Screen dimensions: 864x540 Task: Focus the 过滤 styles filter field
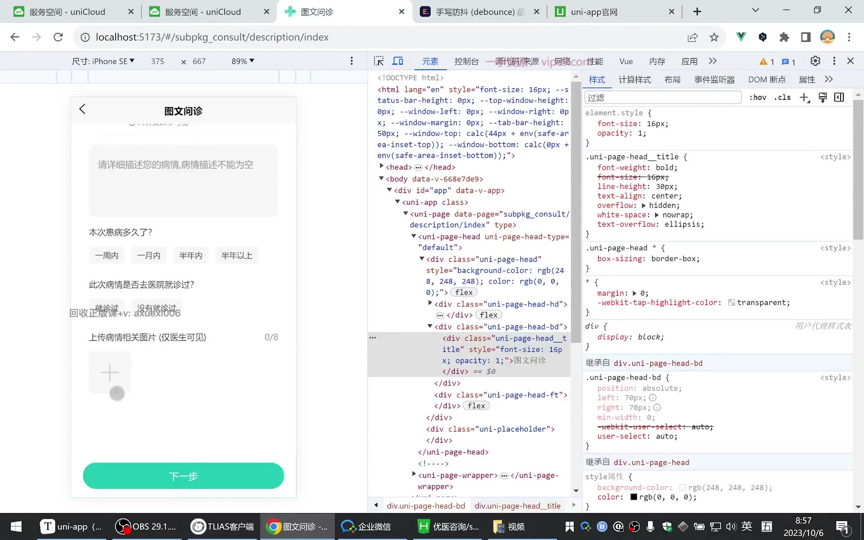coord(663,98)
